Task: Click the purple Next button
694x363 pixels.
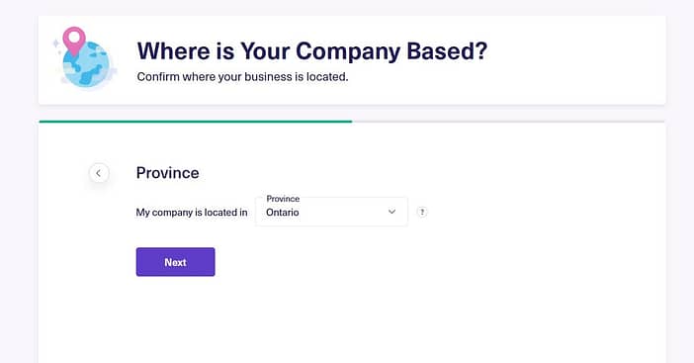Action: (x=175, y=262)
